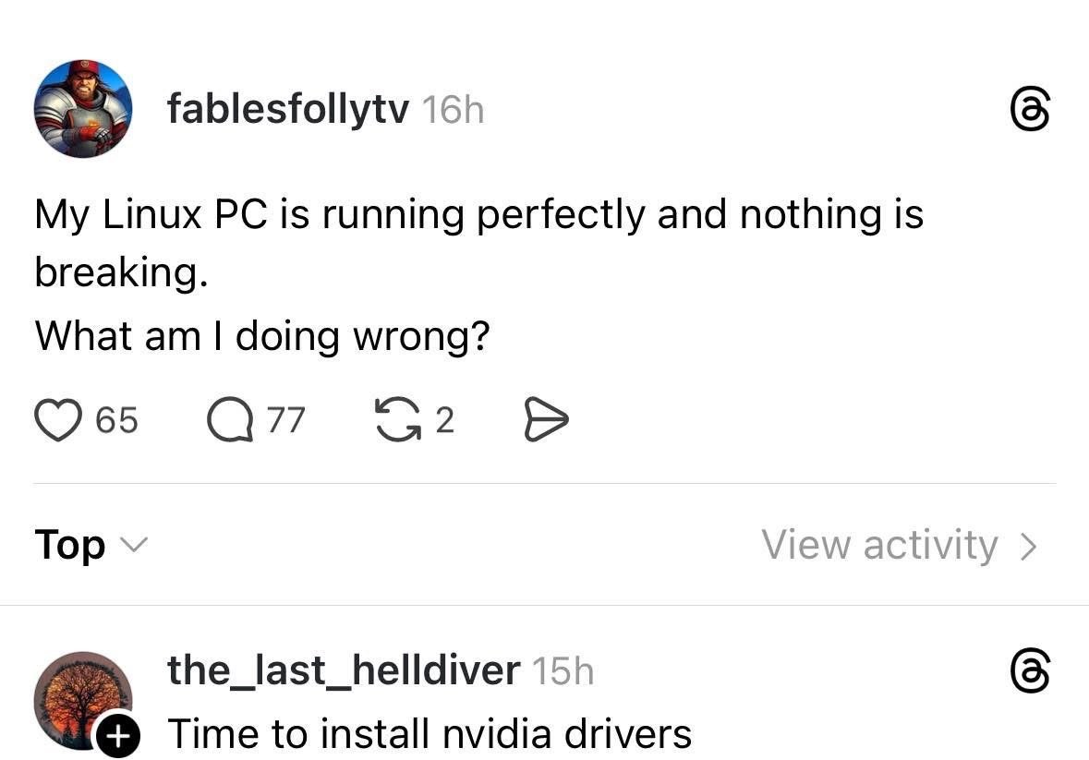Like the post by fablesfollytv
Viewport: 1089px width, 760px height.
[x=57, y=420]
